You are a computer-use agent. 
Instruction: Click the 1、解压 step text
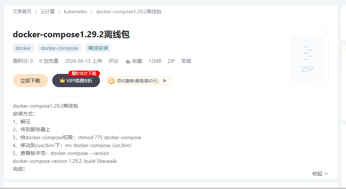click(x=21, y=122)
